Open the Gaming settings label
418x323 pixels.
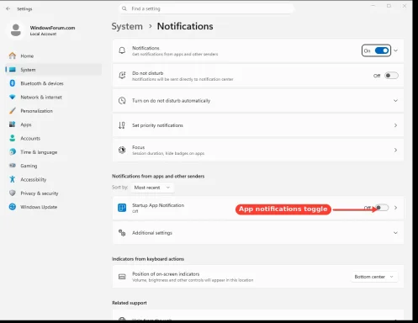(29, 166)
